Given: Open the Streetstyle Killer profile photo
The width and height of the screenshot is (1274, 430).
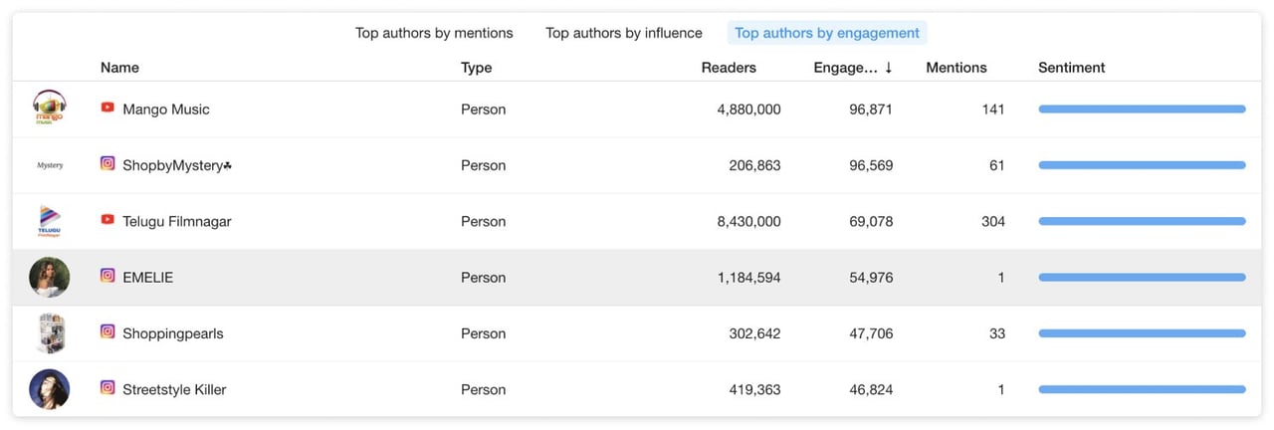Looking at the screenshot, I should coord(50,389).
